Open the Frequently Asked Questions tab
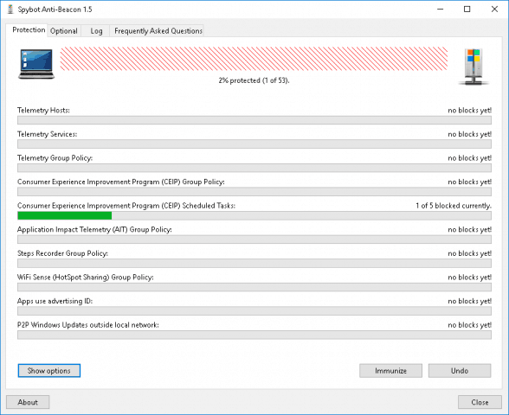This screenshot has height=415, width=509. (x=158, y=31)
